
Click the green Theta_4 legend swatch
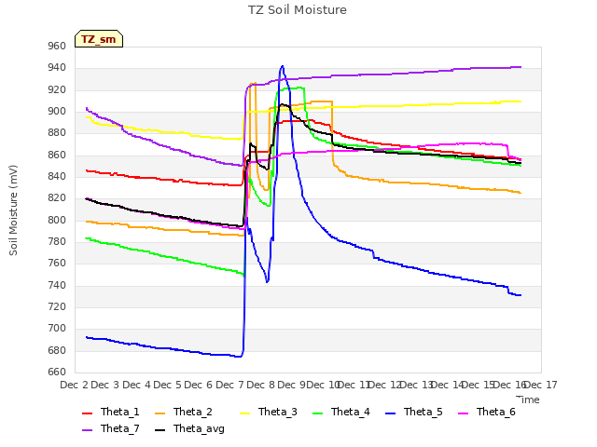coord(317,413)
